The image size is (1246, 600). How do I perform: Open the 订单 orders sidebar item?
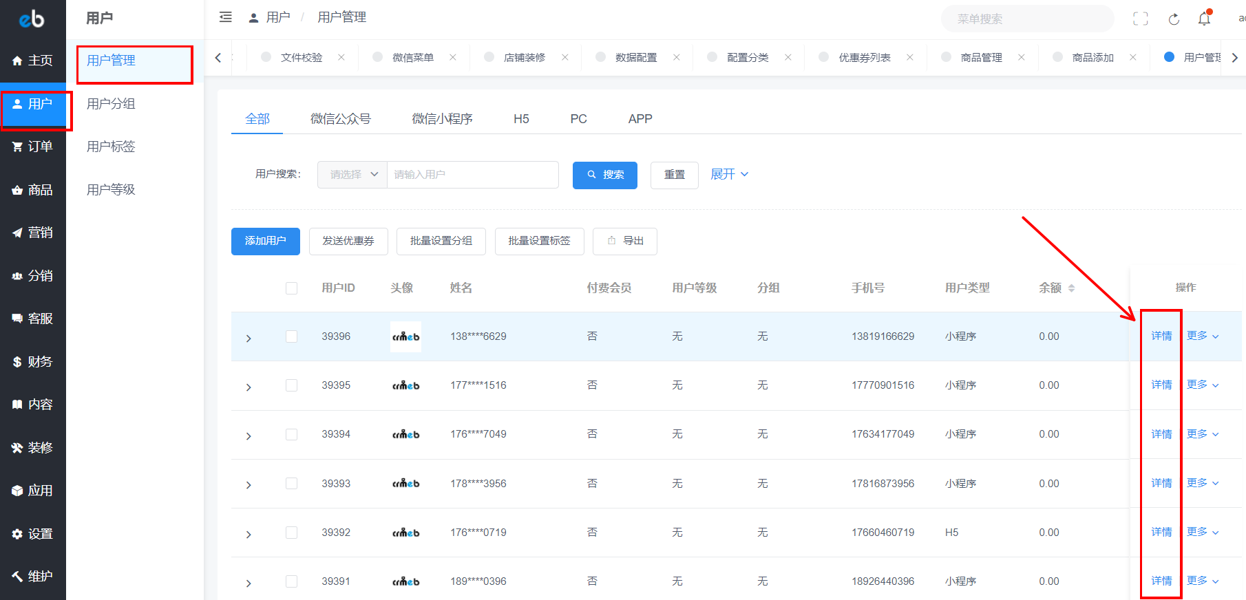(x=32, y=147)
